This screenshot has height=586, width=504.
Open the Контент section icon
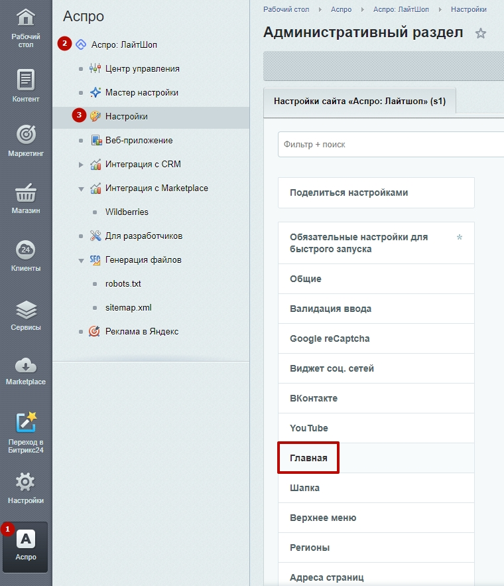pos(26,80)
